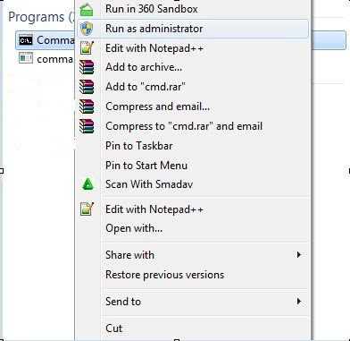Expand Send to submenu arrow
This screenshot has width=350, height=341.
(x=299, y=302)
